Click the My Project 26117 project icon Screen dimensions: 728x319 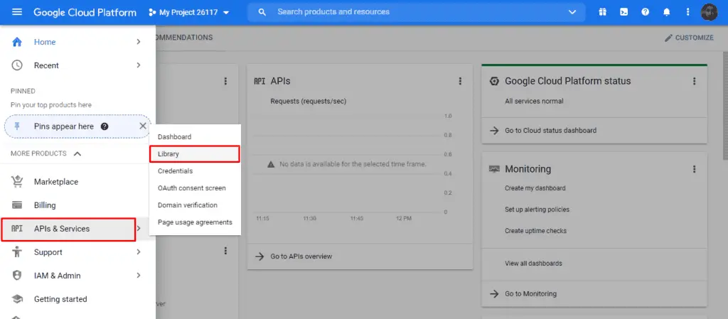(x=152, y=13)
